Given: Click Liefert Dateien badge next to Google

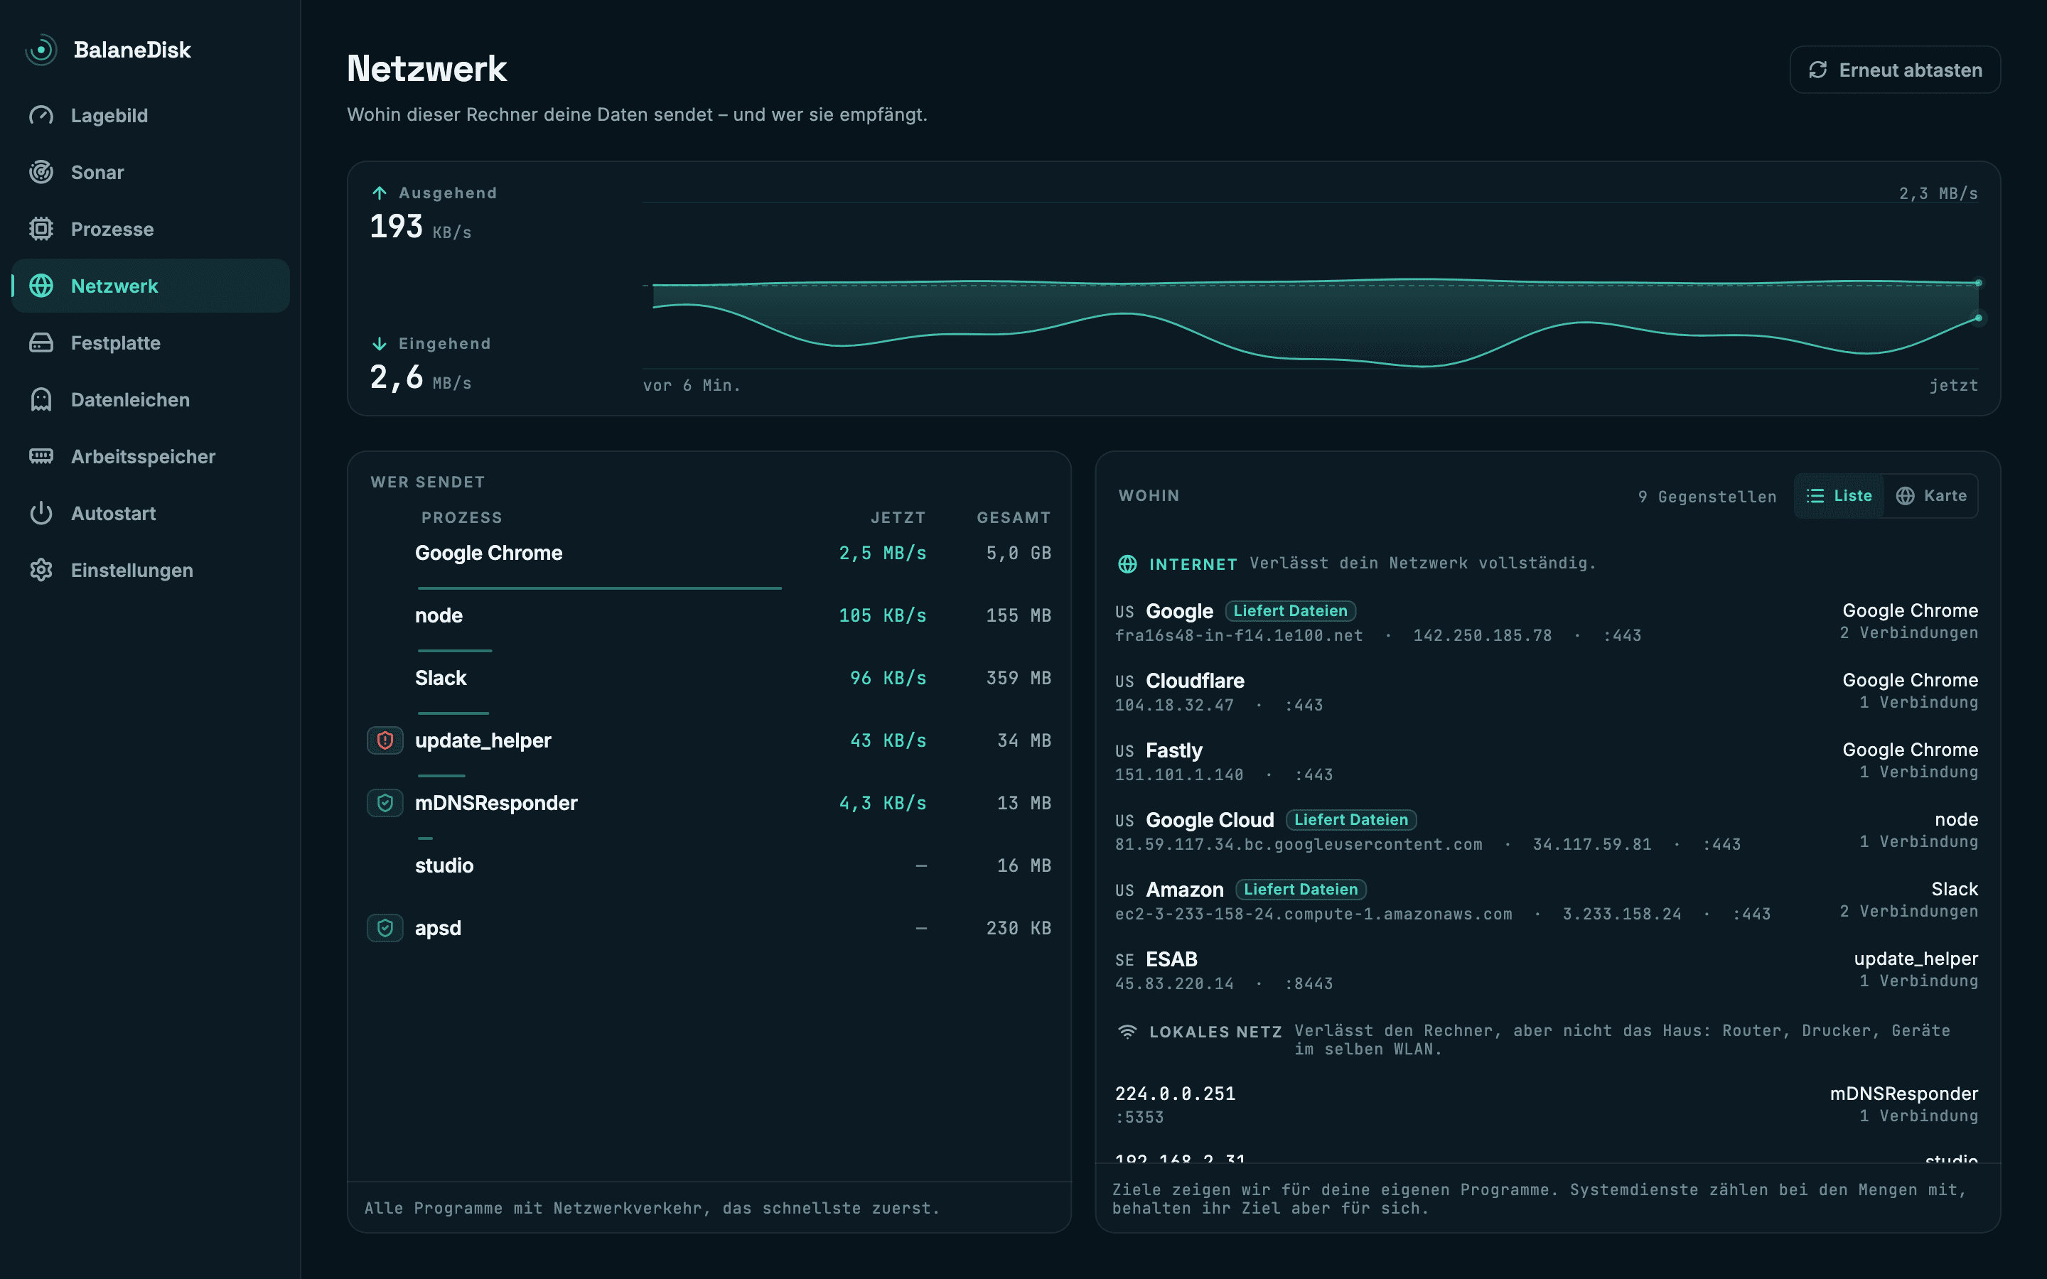Looking at the screenshot, I should tap(1290, 611).
